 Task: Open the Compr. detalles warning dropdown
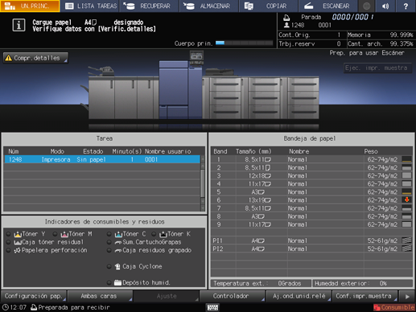(x=35, y=58)
